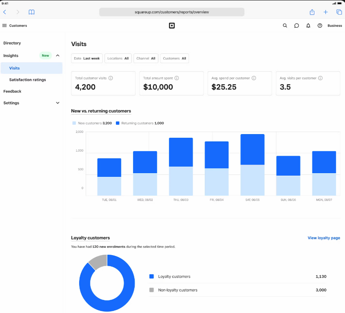
Task: Open Safari bookmarks book icon
Action: [31, 12]
